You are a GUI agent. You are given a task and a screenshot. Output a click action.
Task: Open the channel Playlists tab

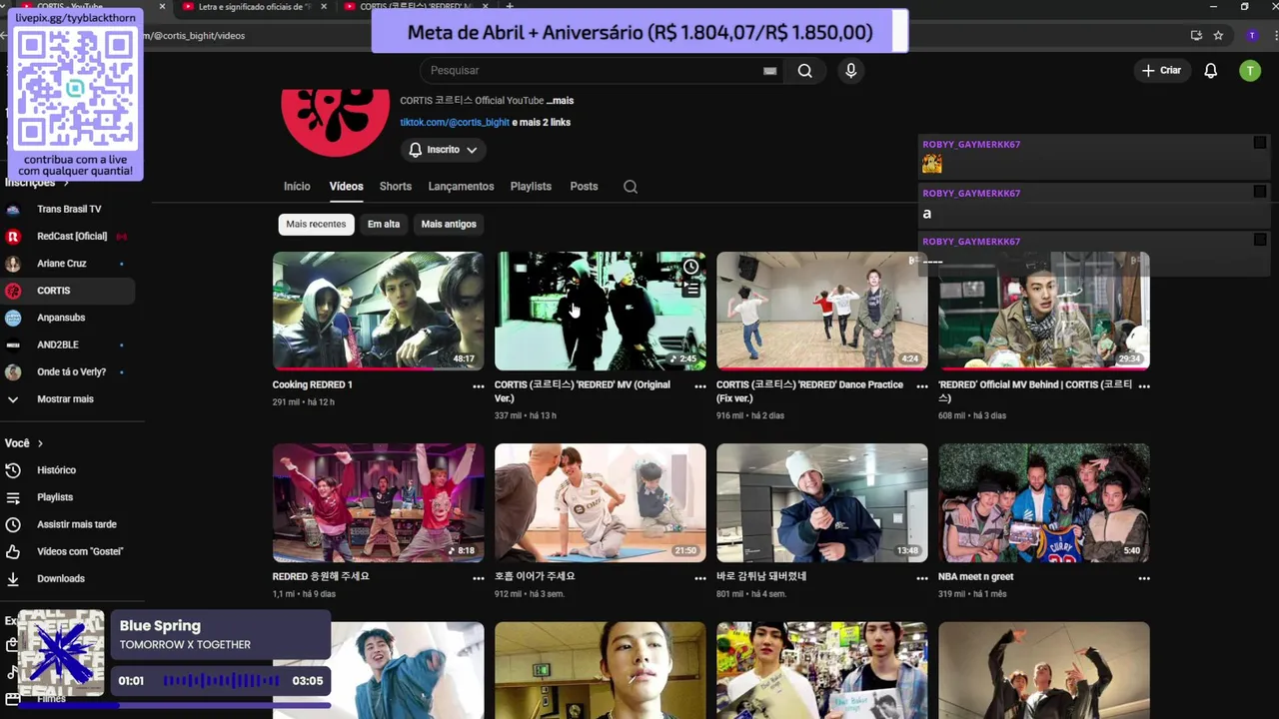531,187
